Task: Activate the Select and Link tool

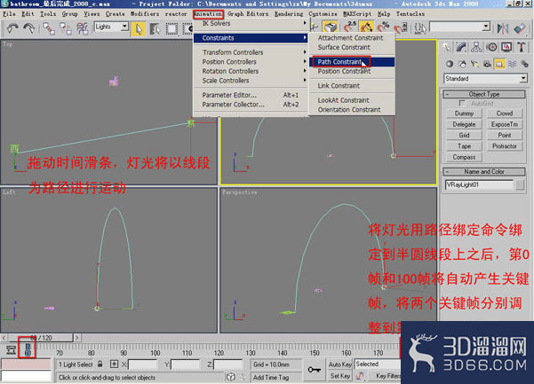Action: 49,28
